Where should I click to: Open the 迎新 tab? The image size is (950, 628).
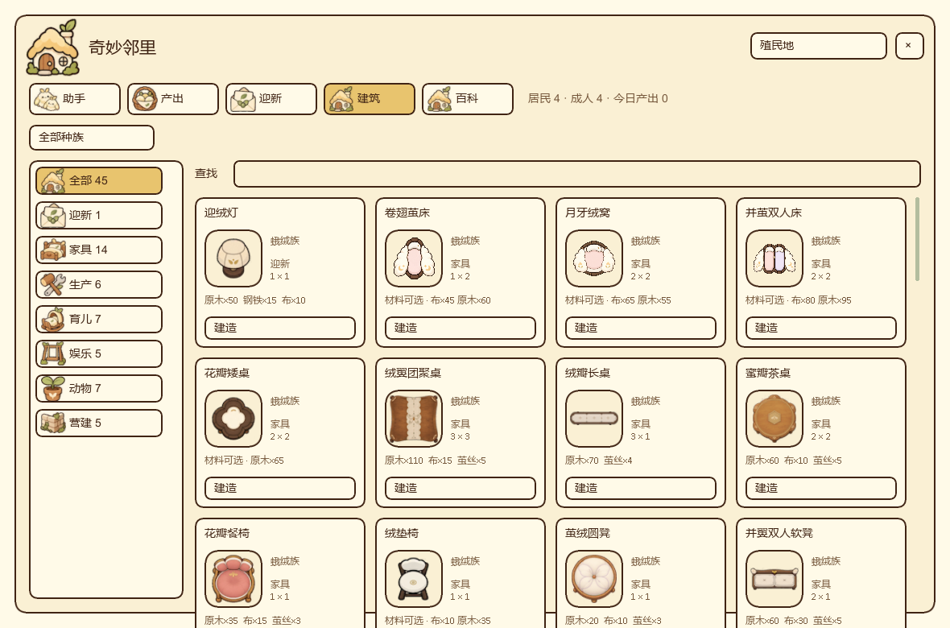coord(271,99)
